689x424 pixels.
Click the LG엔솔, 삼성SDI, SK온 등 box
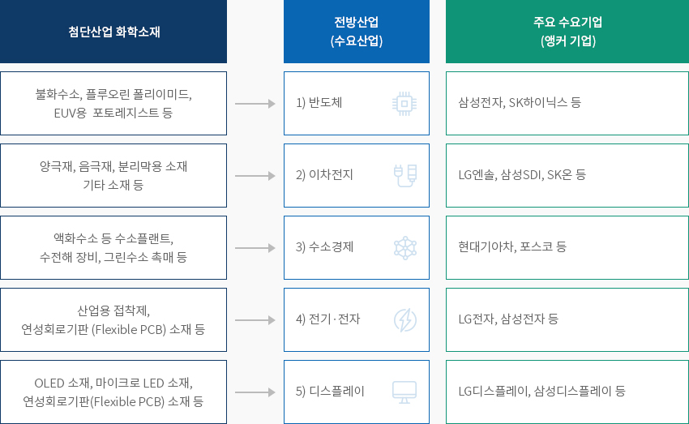(x=567, y=175)
